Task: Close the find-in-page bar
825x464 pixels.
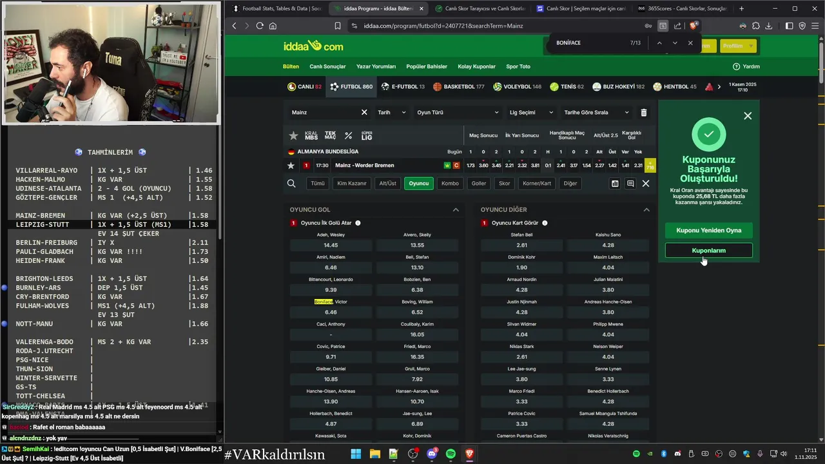Action: [x=690, y=43]
